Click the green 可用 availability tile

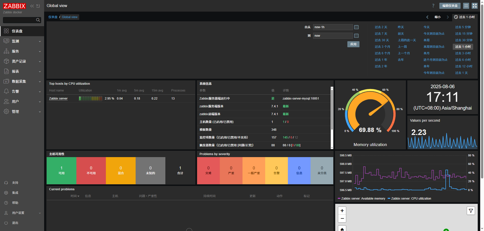pos(62,171)
